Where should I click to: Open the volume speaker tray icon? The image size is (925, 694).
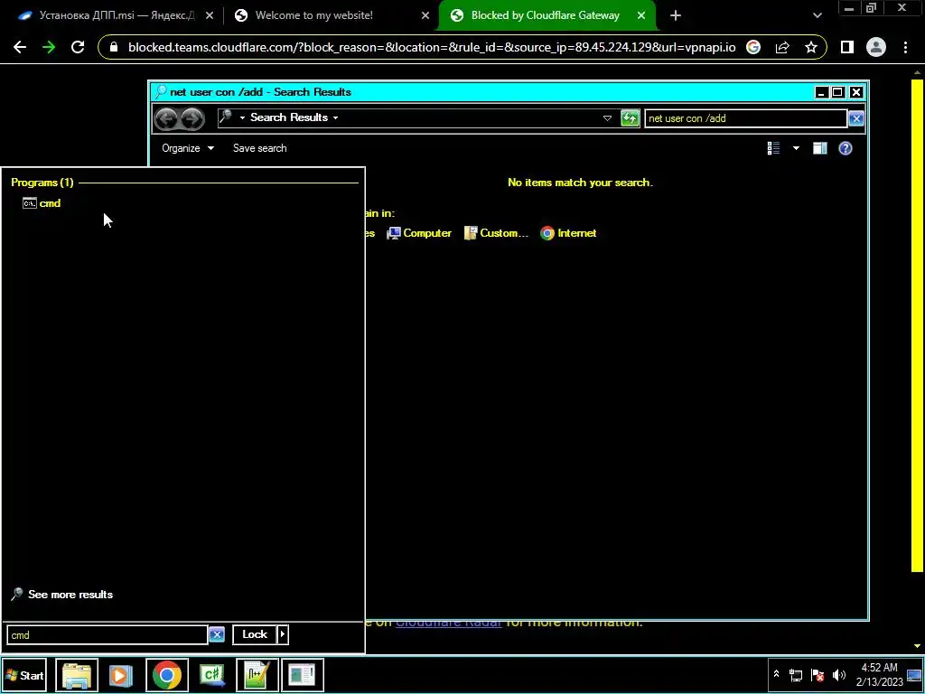pyautogui.click(x=839, y=675)
